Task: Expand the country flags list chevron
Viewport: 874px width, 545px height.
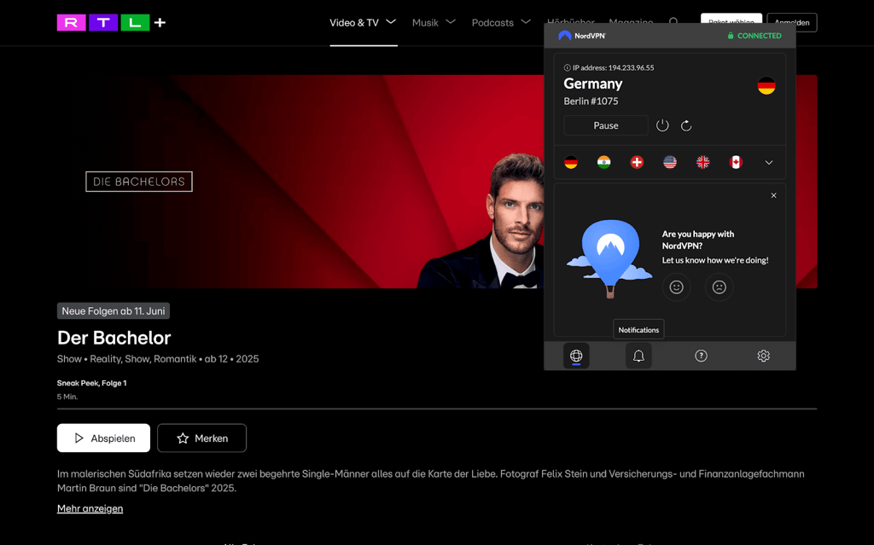Action: click(769, 163)
